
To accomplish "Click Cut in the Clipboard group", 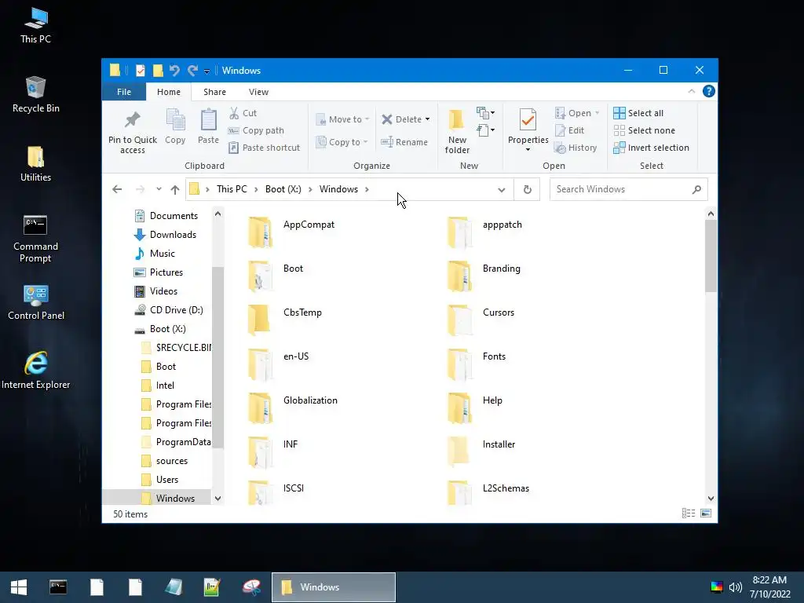I will 243,113.
